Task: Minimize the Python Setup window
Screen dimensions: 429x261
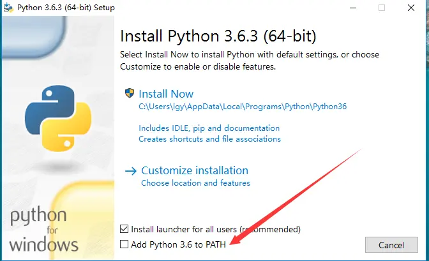Action: pos(353,8)
